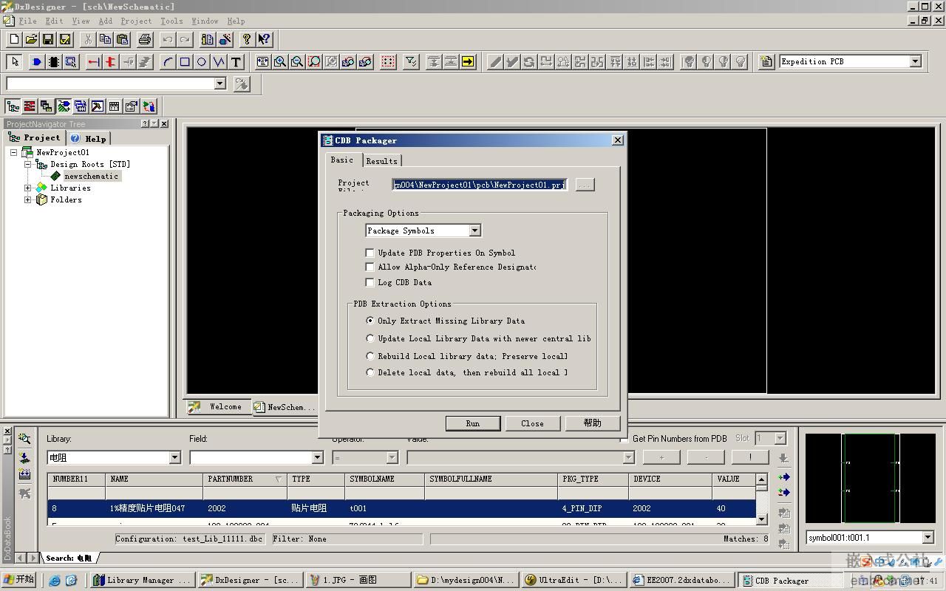Open the Project menu
The image size is (946, 591).
coord(136,21)
